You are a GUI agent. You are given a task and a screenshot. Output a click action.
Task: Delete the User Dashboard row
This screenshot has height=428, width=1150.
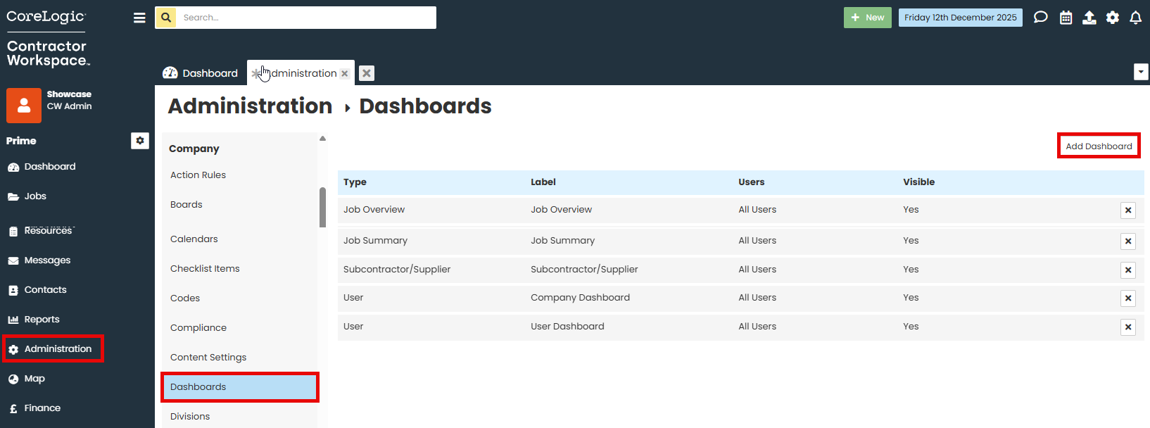1128,327
